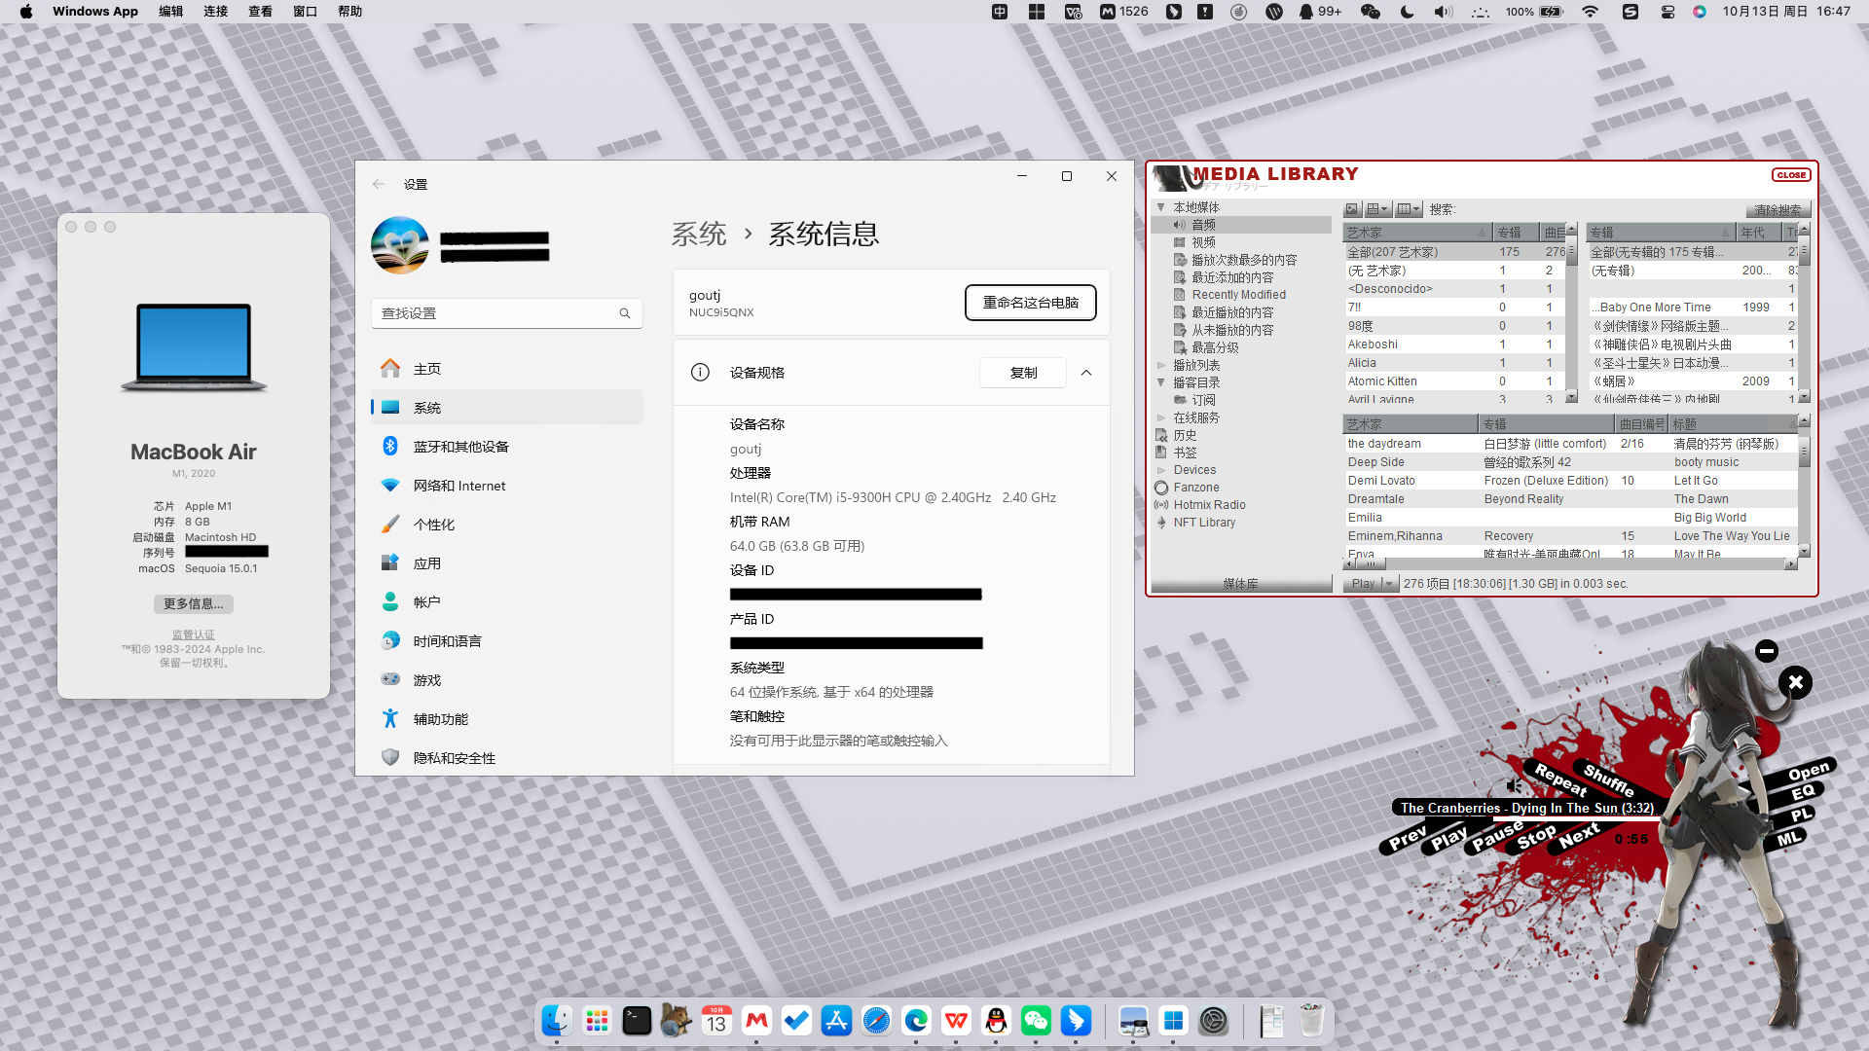Toggle Repeat on the Winamp player
The height and width of the screenshot is (1051, 1869).
click(x=1560, y=780)
